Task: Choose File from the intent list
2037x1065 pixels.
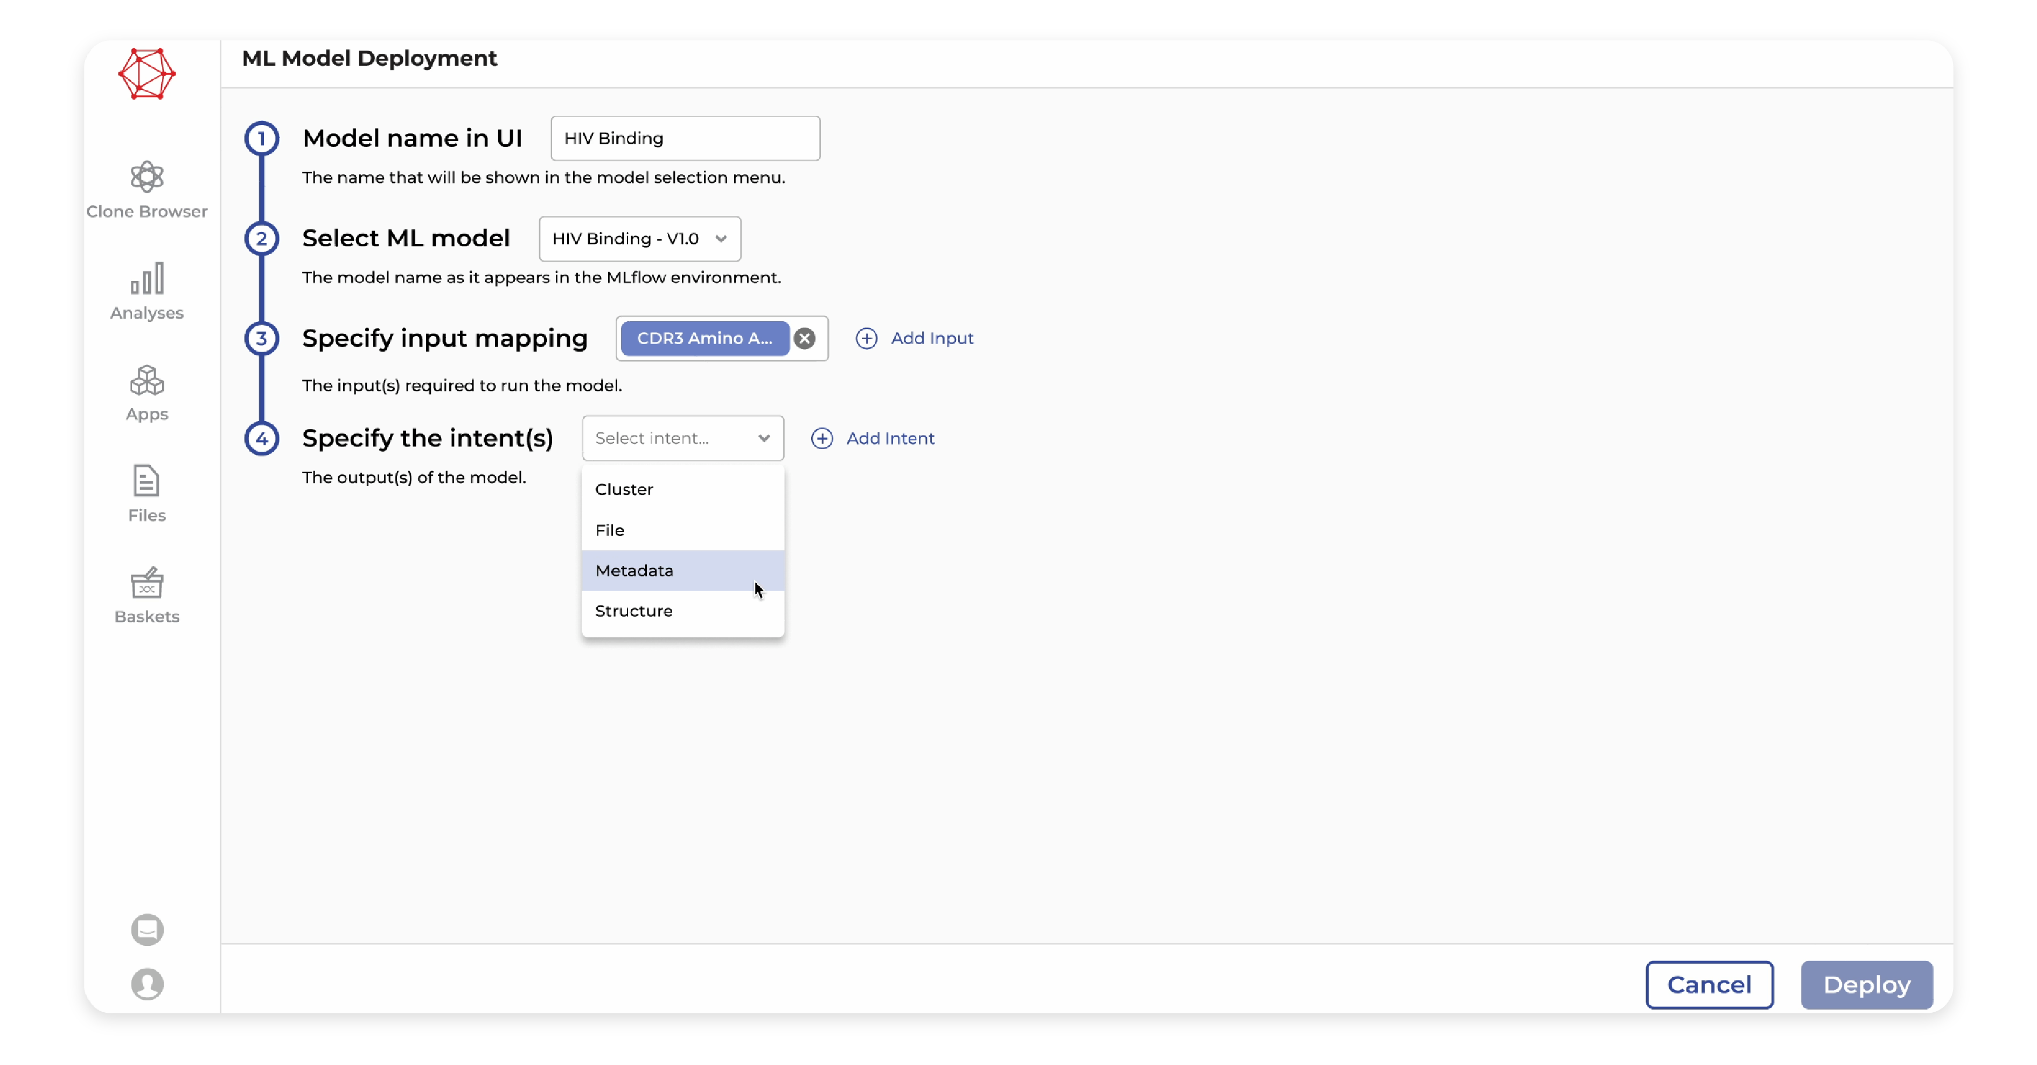Action: pos(683,530)
